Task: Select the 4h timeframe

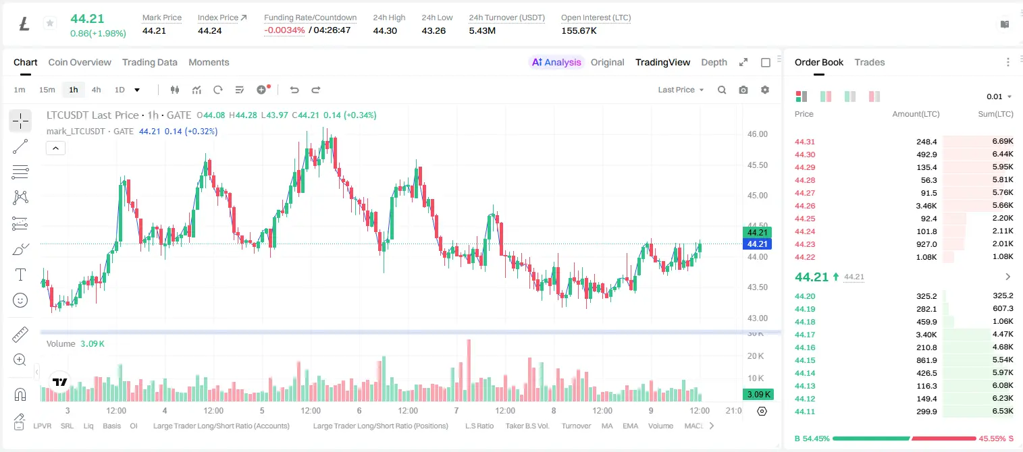Action: coord(96,90)
